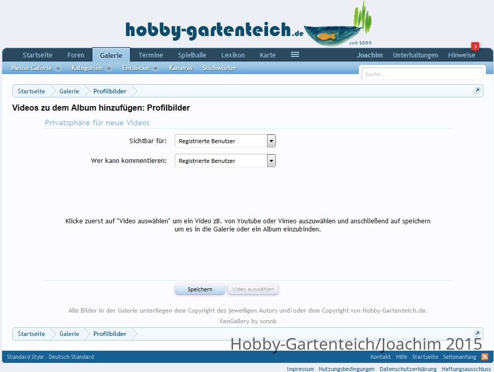Click the page heading 'Videos zu dem Album hinzufügen: Profilbilder'

click(101, 108)
